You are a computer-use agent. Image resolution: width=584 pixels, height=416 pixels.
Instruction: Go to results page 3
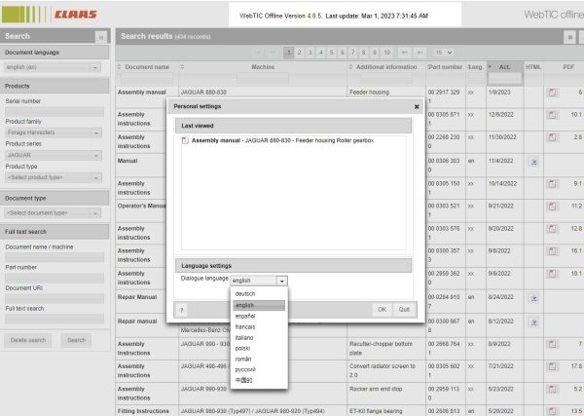pos(310,53)
